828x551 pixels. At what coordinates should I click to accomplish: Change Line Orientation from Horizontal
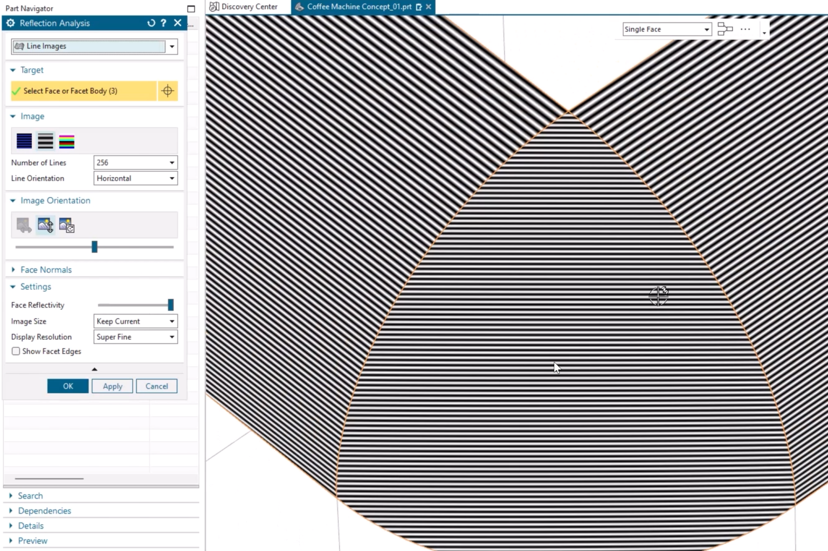(x=171, y=178)
